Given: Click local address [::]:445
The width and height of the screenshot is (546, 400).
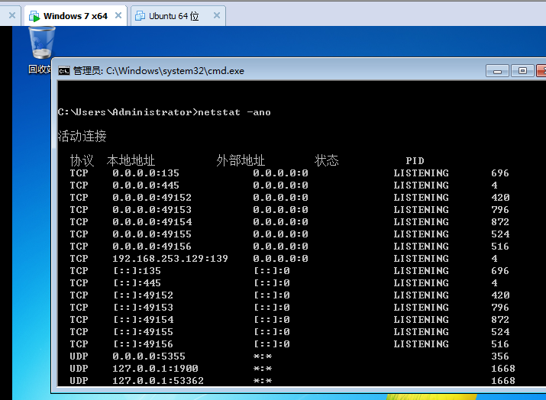Looking at the screenshot, I should click(137, 283).
